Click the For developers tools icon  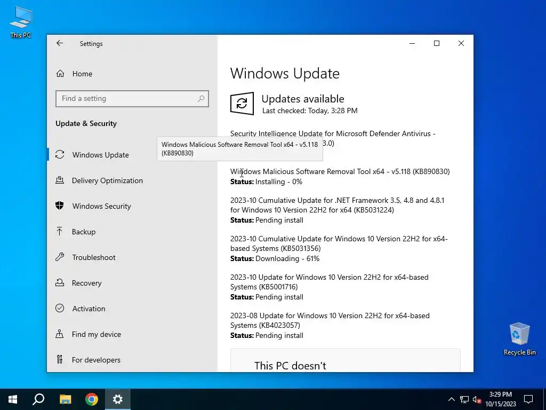click(x=60, y=359)
